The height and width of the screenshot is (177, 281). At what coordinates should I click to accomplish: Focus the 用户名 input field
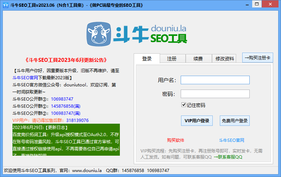(215, 80)
